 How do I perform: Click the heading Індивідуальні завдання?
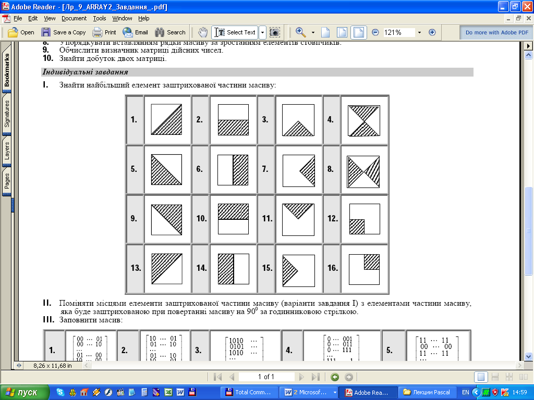[85, 72]
